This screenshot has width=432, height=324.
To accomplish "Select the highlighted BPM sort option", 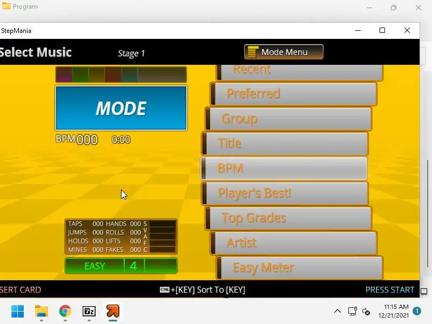I will pos(284,168).
